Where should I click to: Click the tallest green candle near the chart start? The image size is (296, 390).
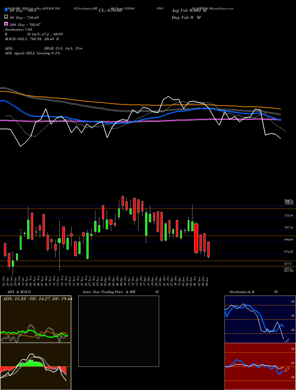[x=28, y=229]
